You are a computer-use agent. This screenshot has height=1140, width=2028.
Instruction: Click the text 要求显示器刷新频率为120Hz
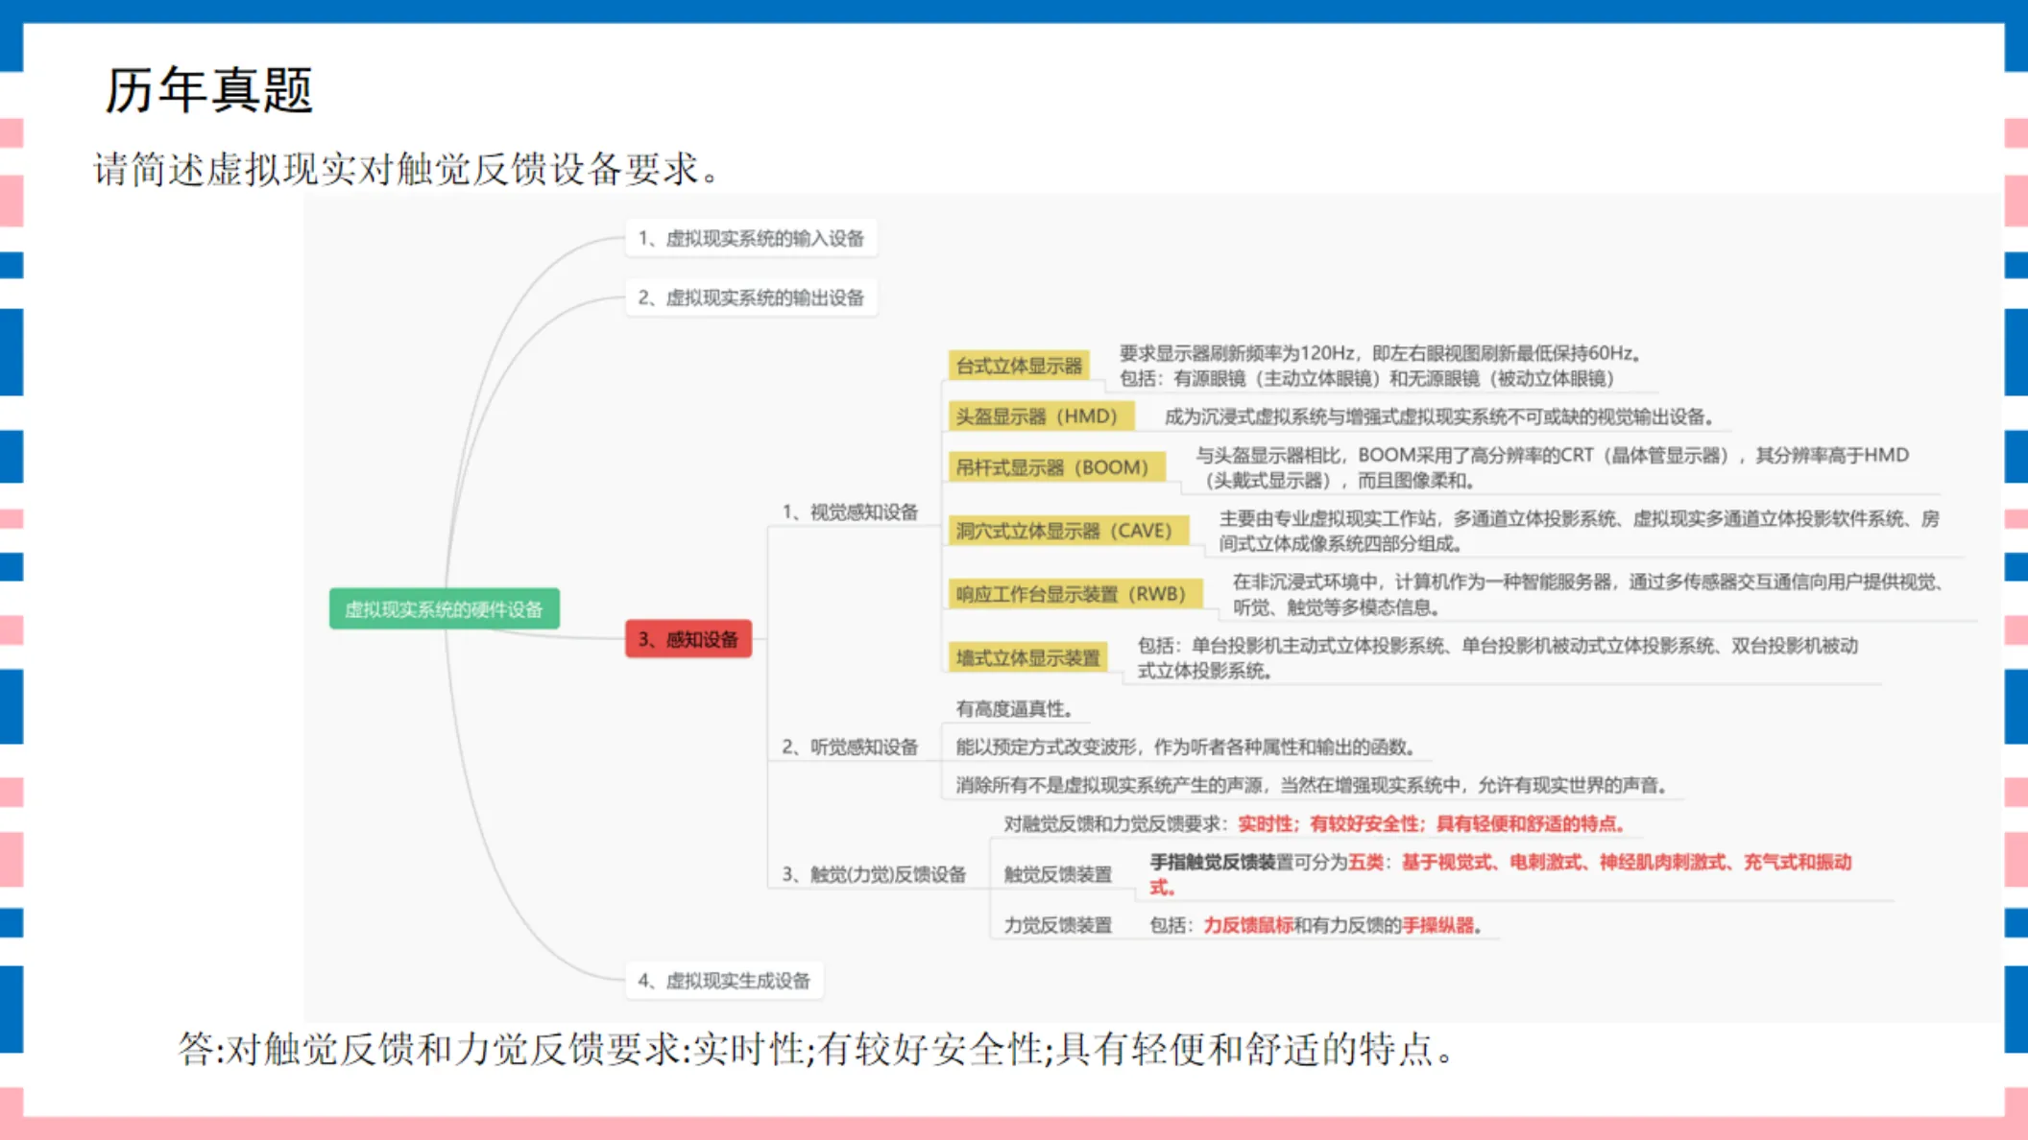[x=1237, y=353]
